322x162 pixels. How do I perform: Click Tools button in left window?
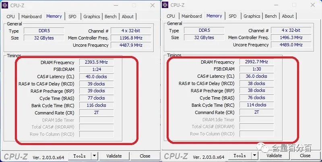[x=80, y=156]
